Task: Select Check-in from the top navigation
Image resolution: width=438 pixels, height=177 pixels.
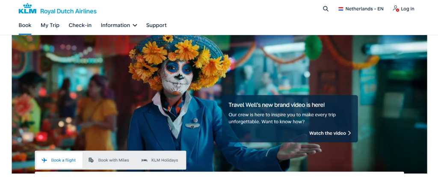Action: pos(80,25)
